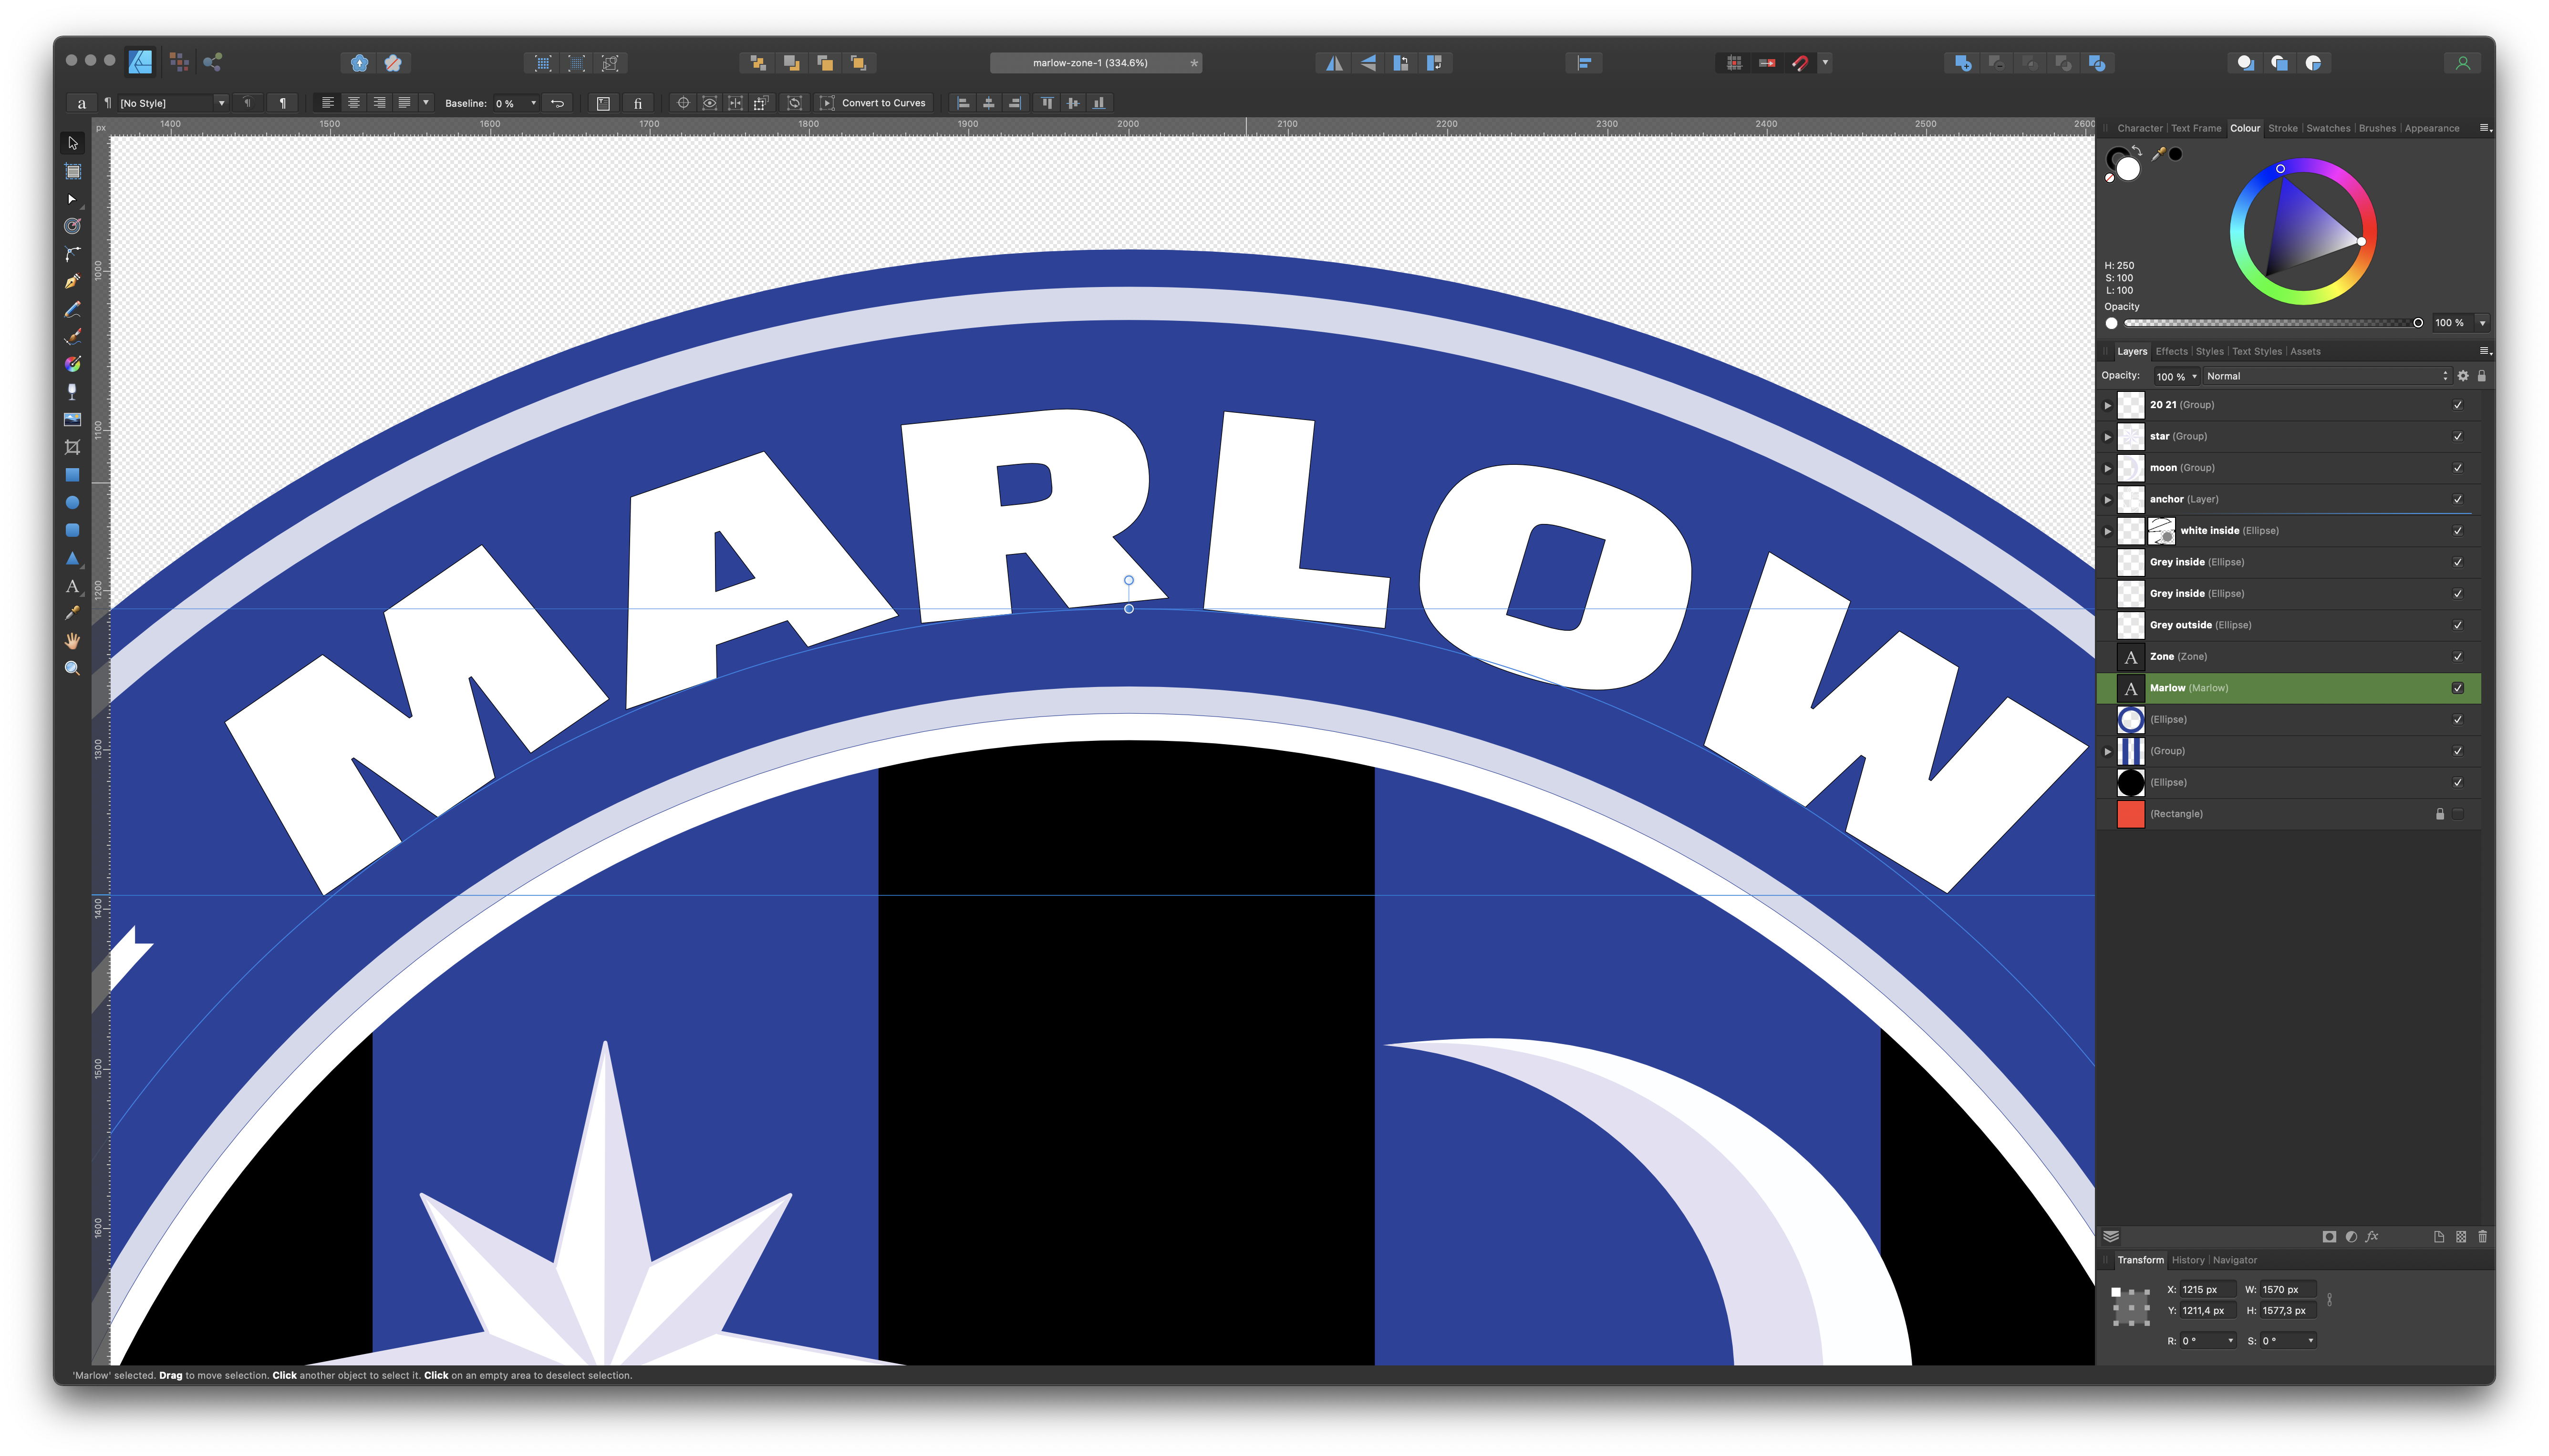
Task: Open the Rotation (R) dropdown in Transform
Action: 2230,1341
